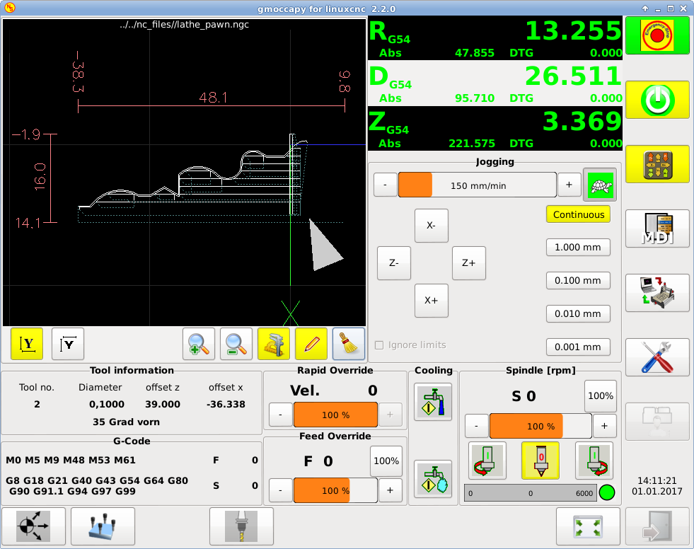The width and height of the screenshot is (694, 549).
Task: Select the Y2 lathe back-tool view
Action: point(68,344)
